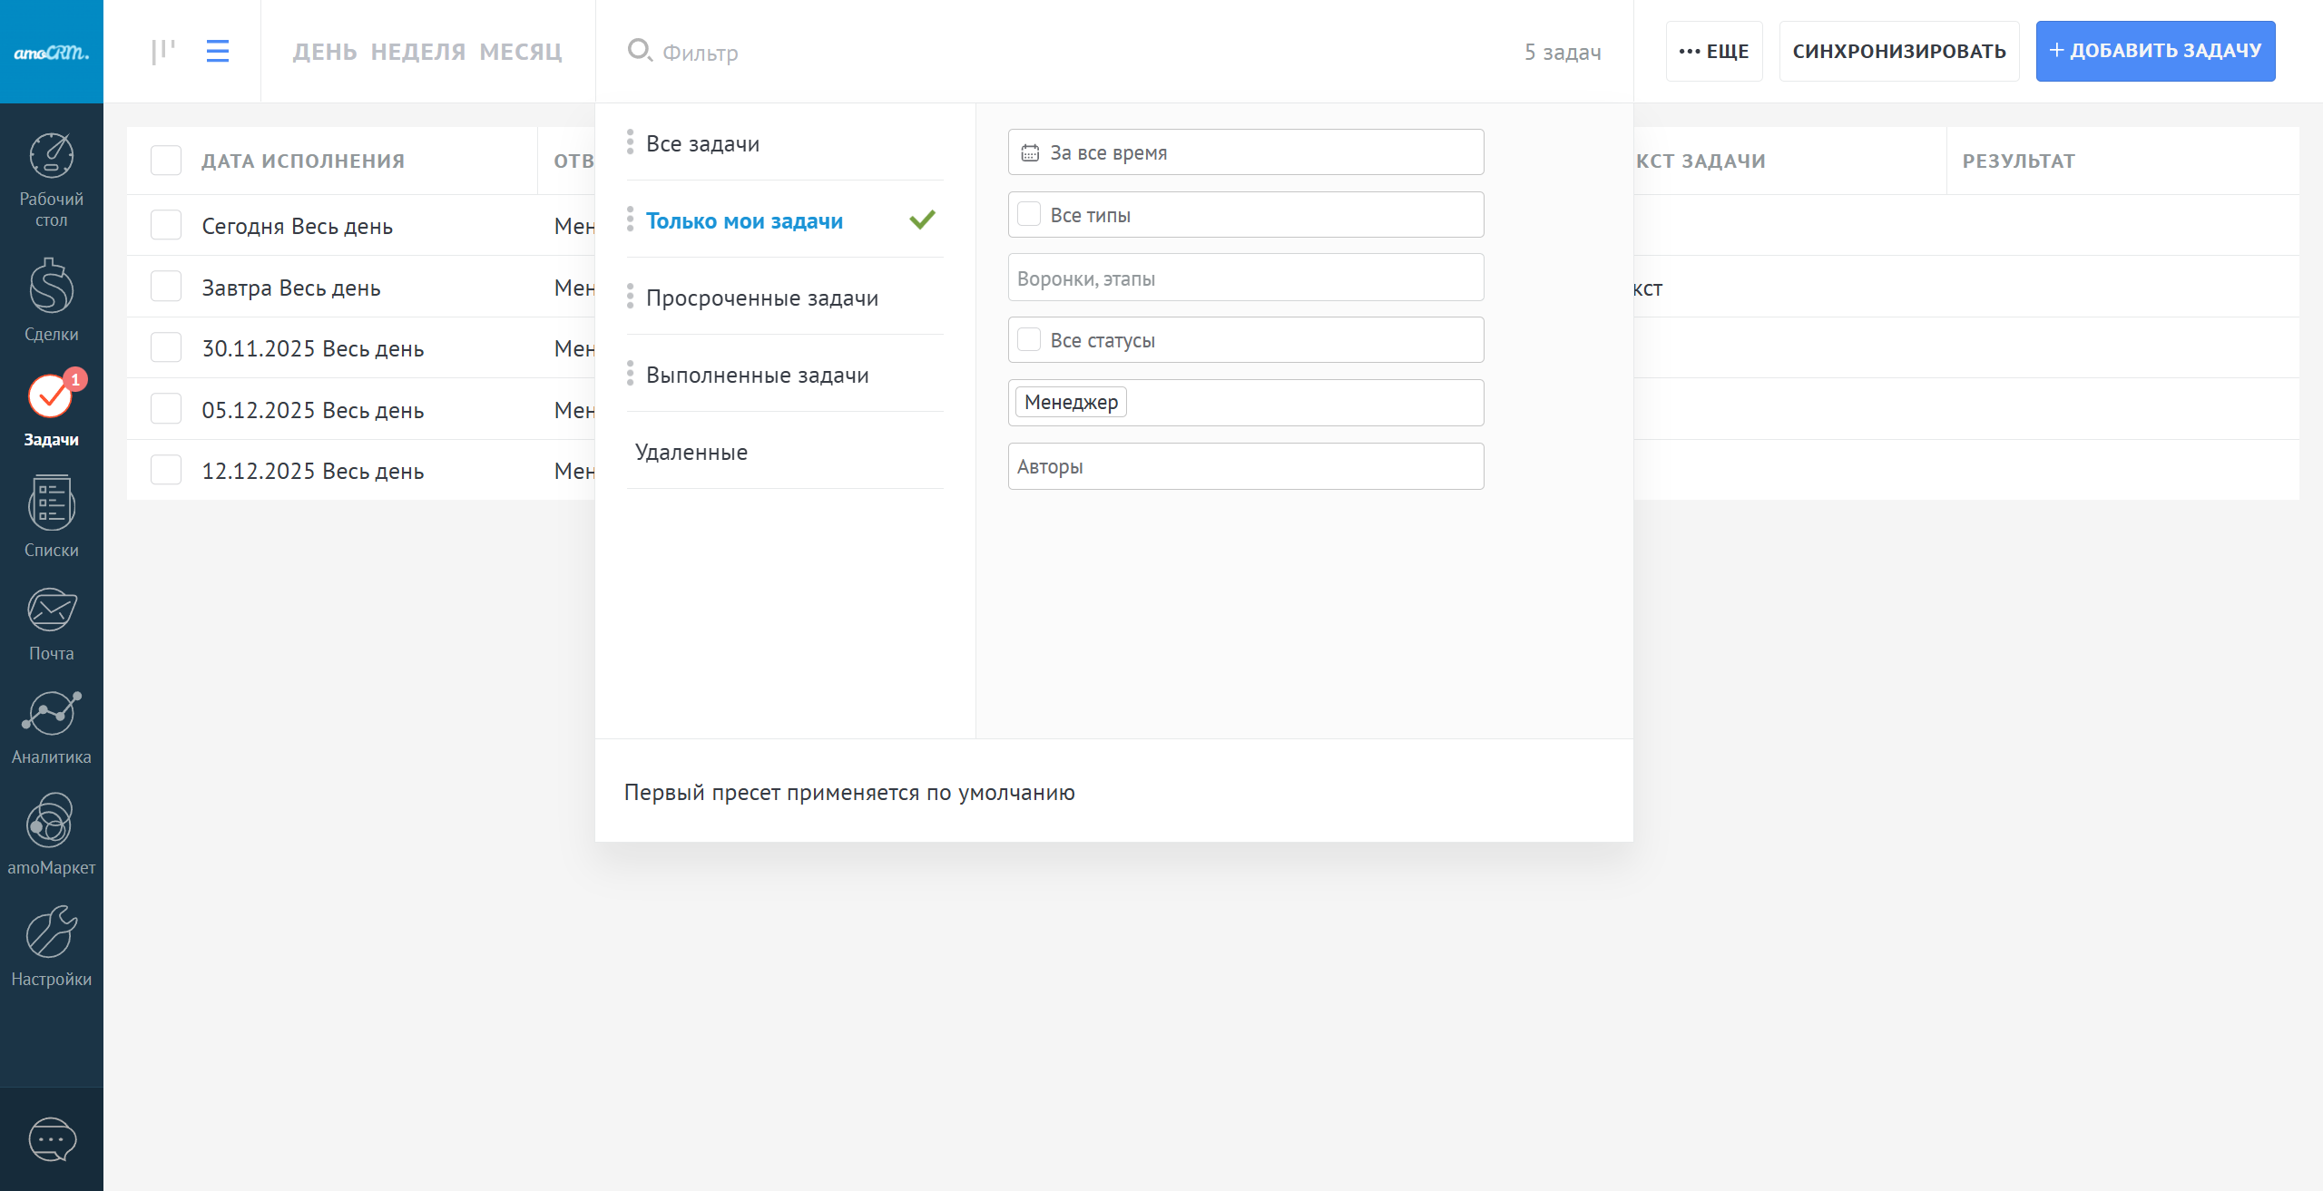Screen dimensions: 2323x1191
Task: Select the Просроченные задачи preset
Action: 761,298
